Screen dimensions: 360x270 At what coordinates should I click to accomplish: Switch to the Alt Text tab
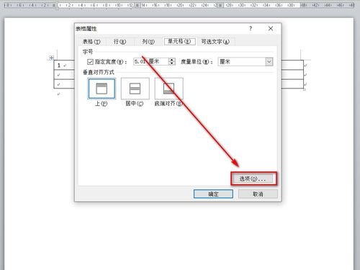pyautogui.click(x=215, y=42)
